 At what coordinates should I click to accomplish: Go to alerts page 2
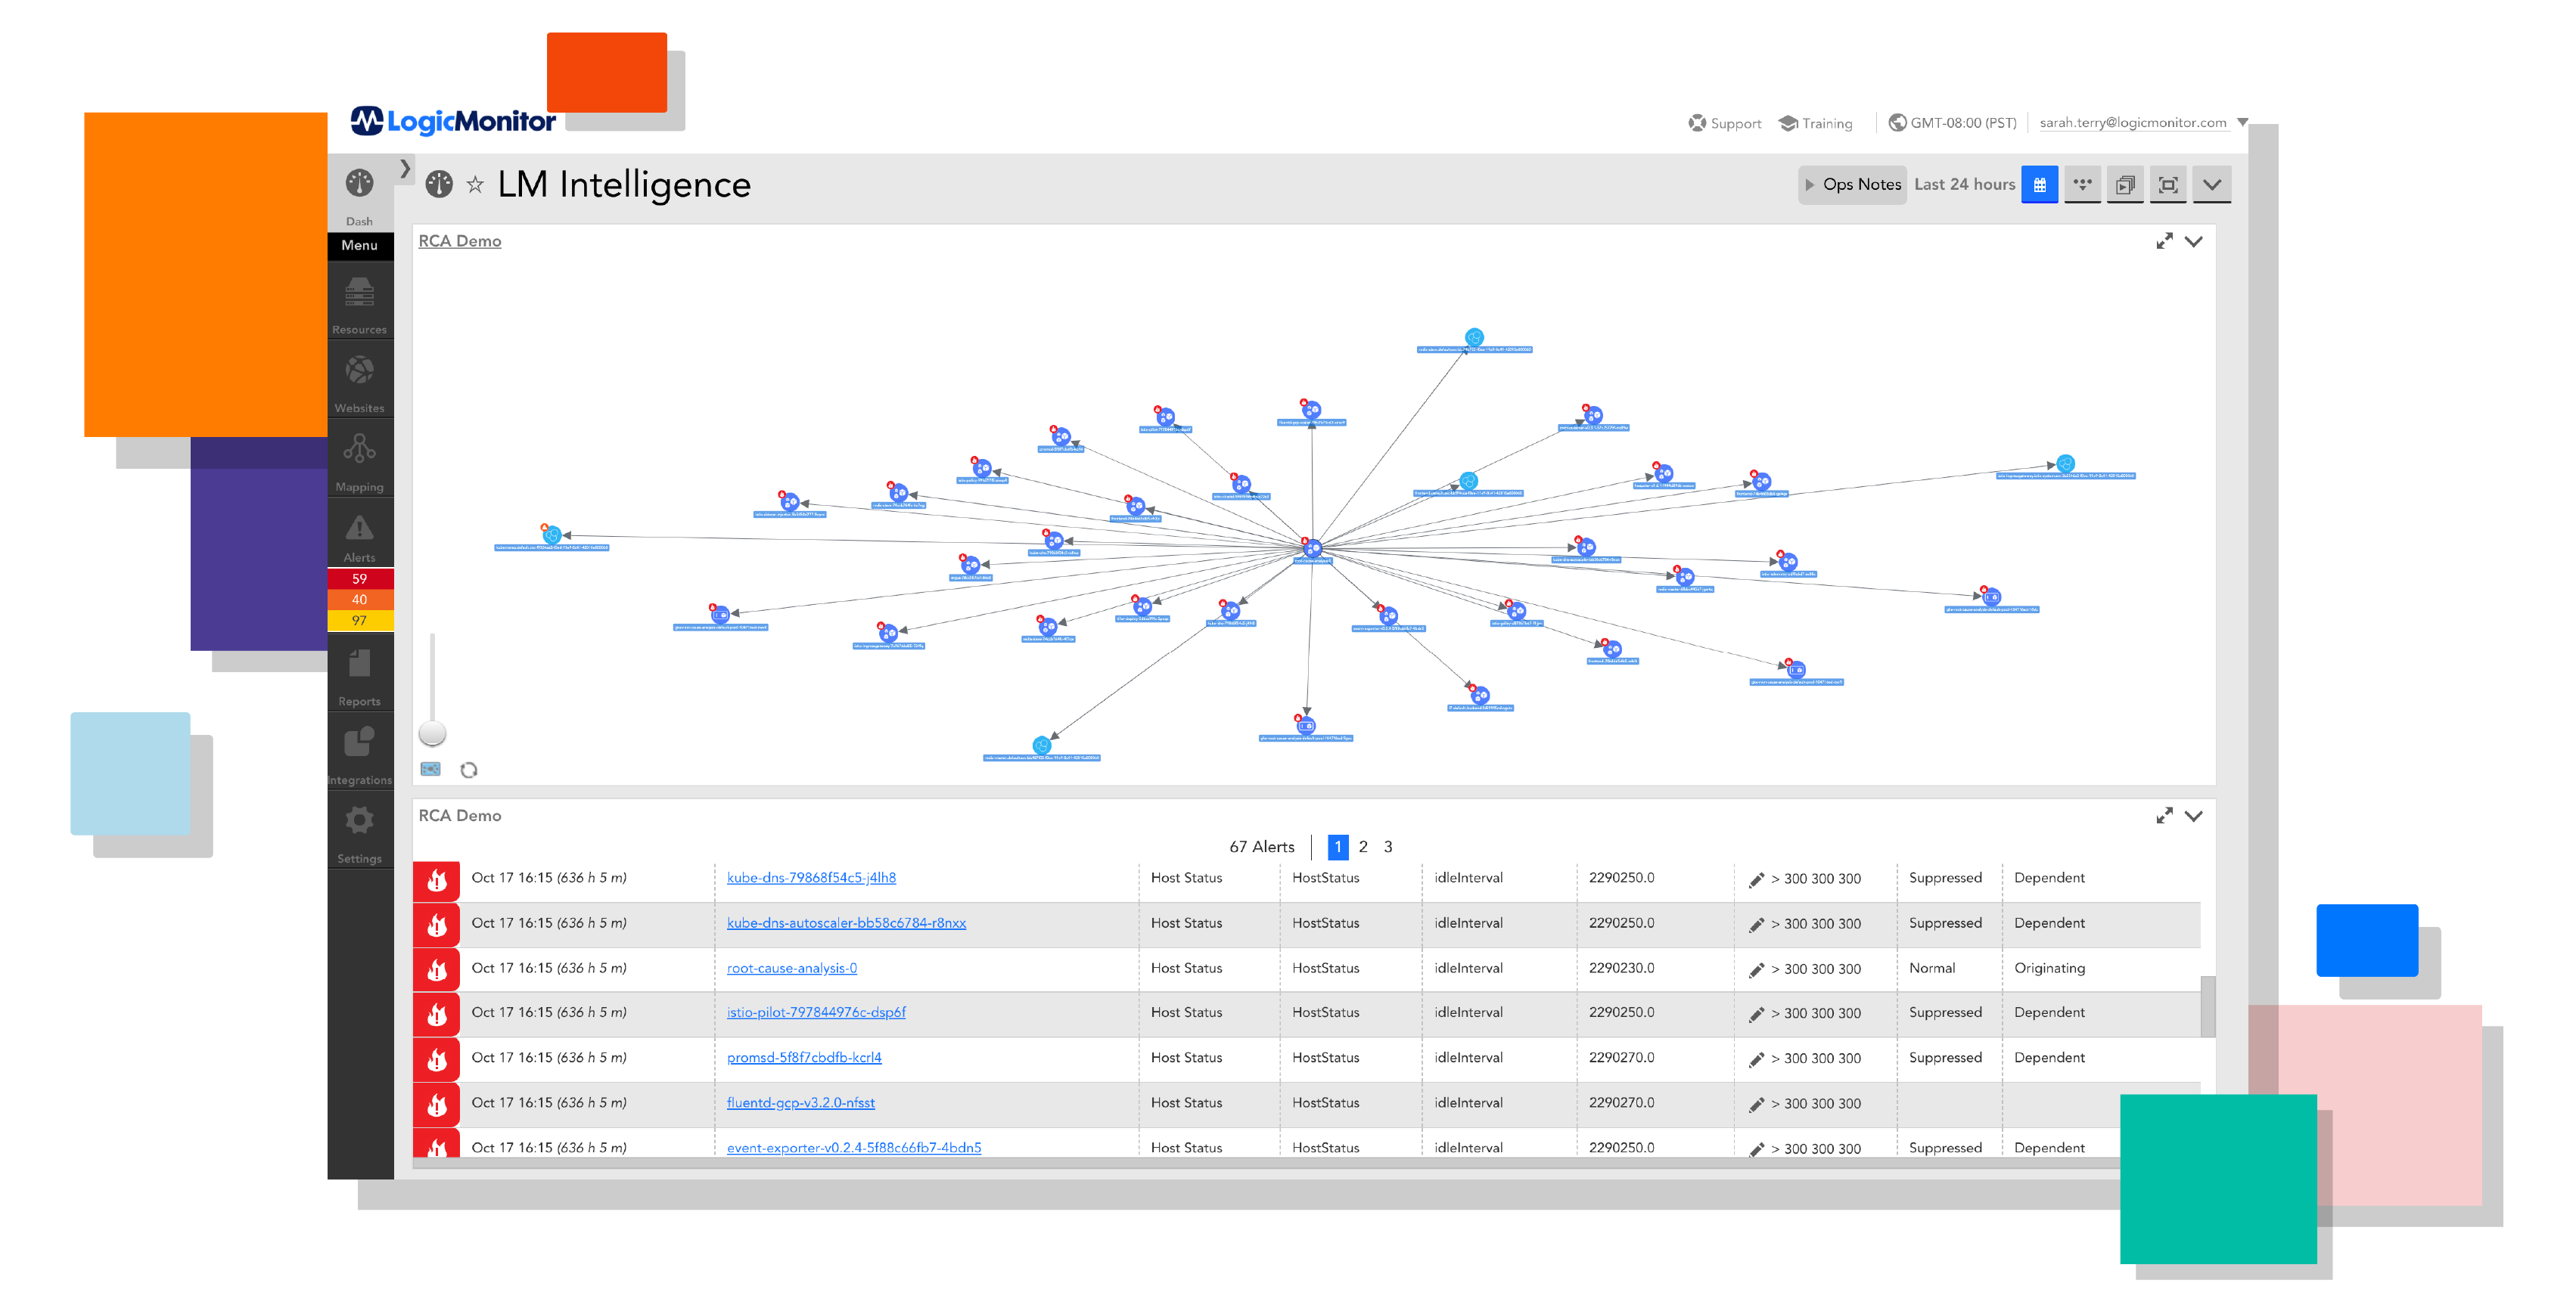coord(1363,846)
